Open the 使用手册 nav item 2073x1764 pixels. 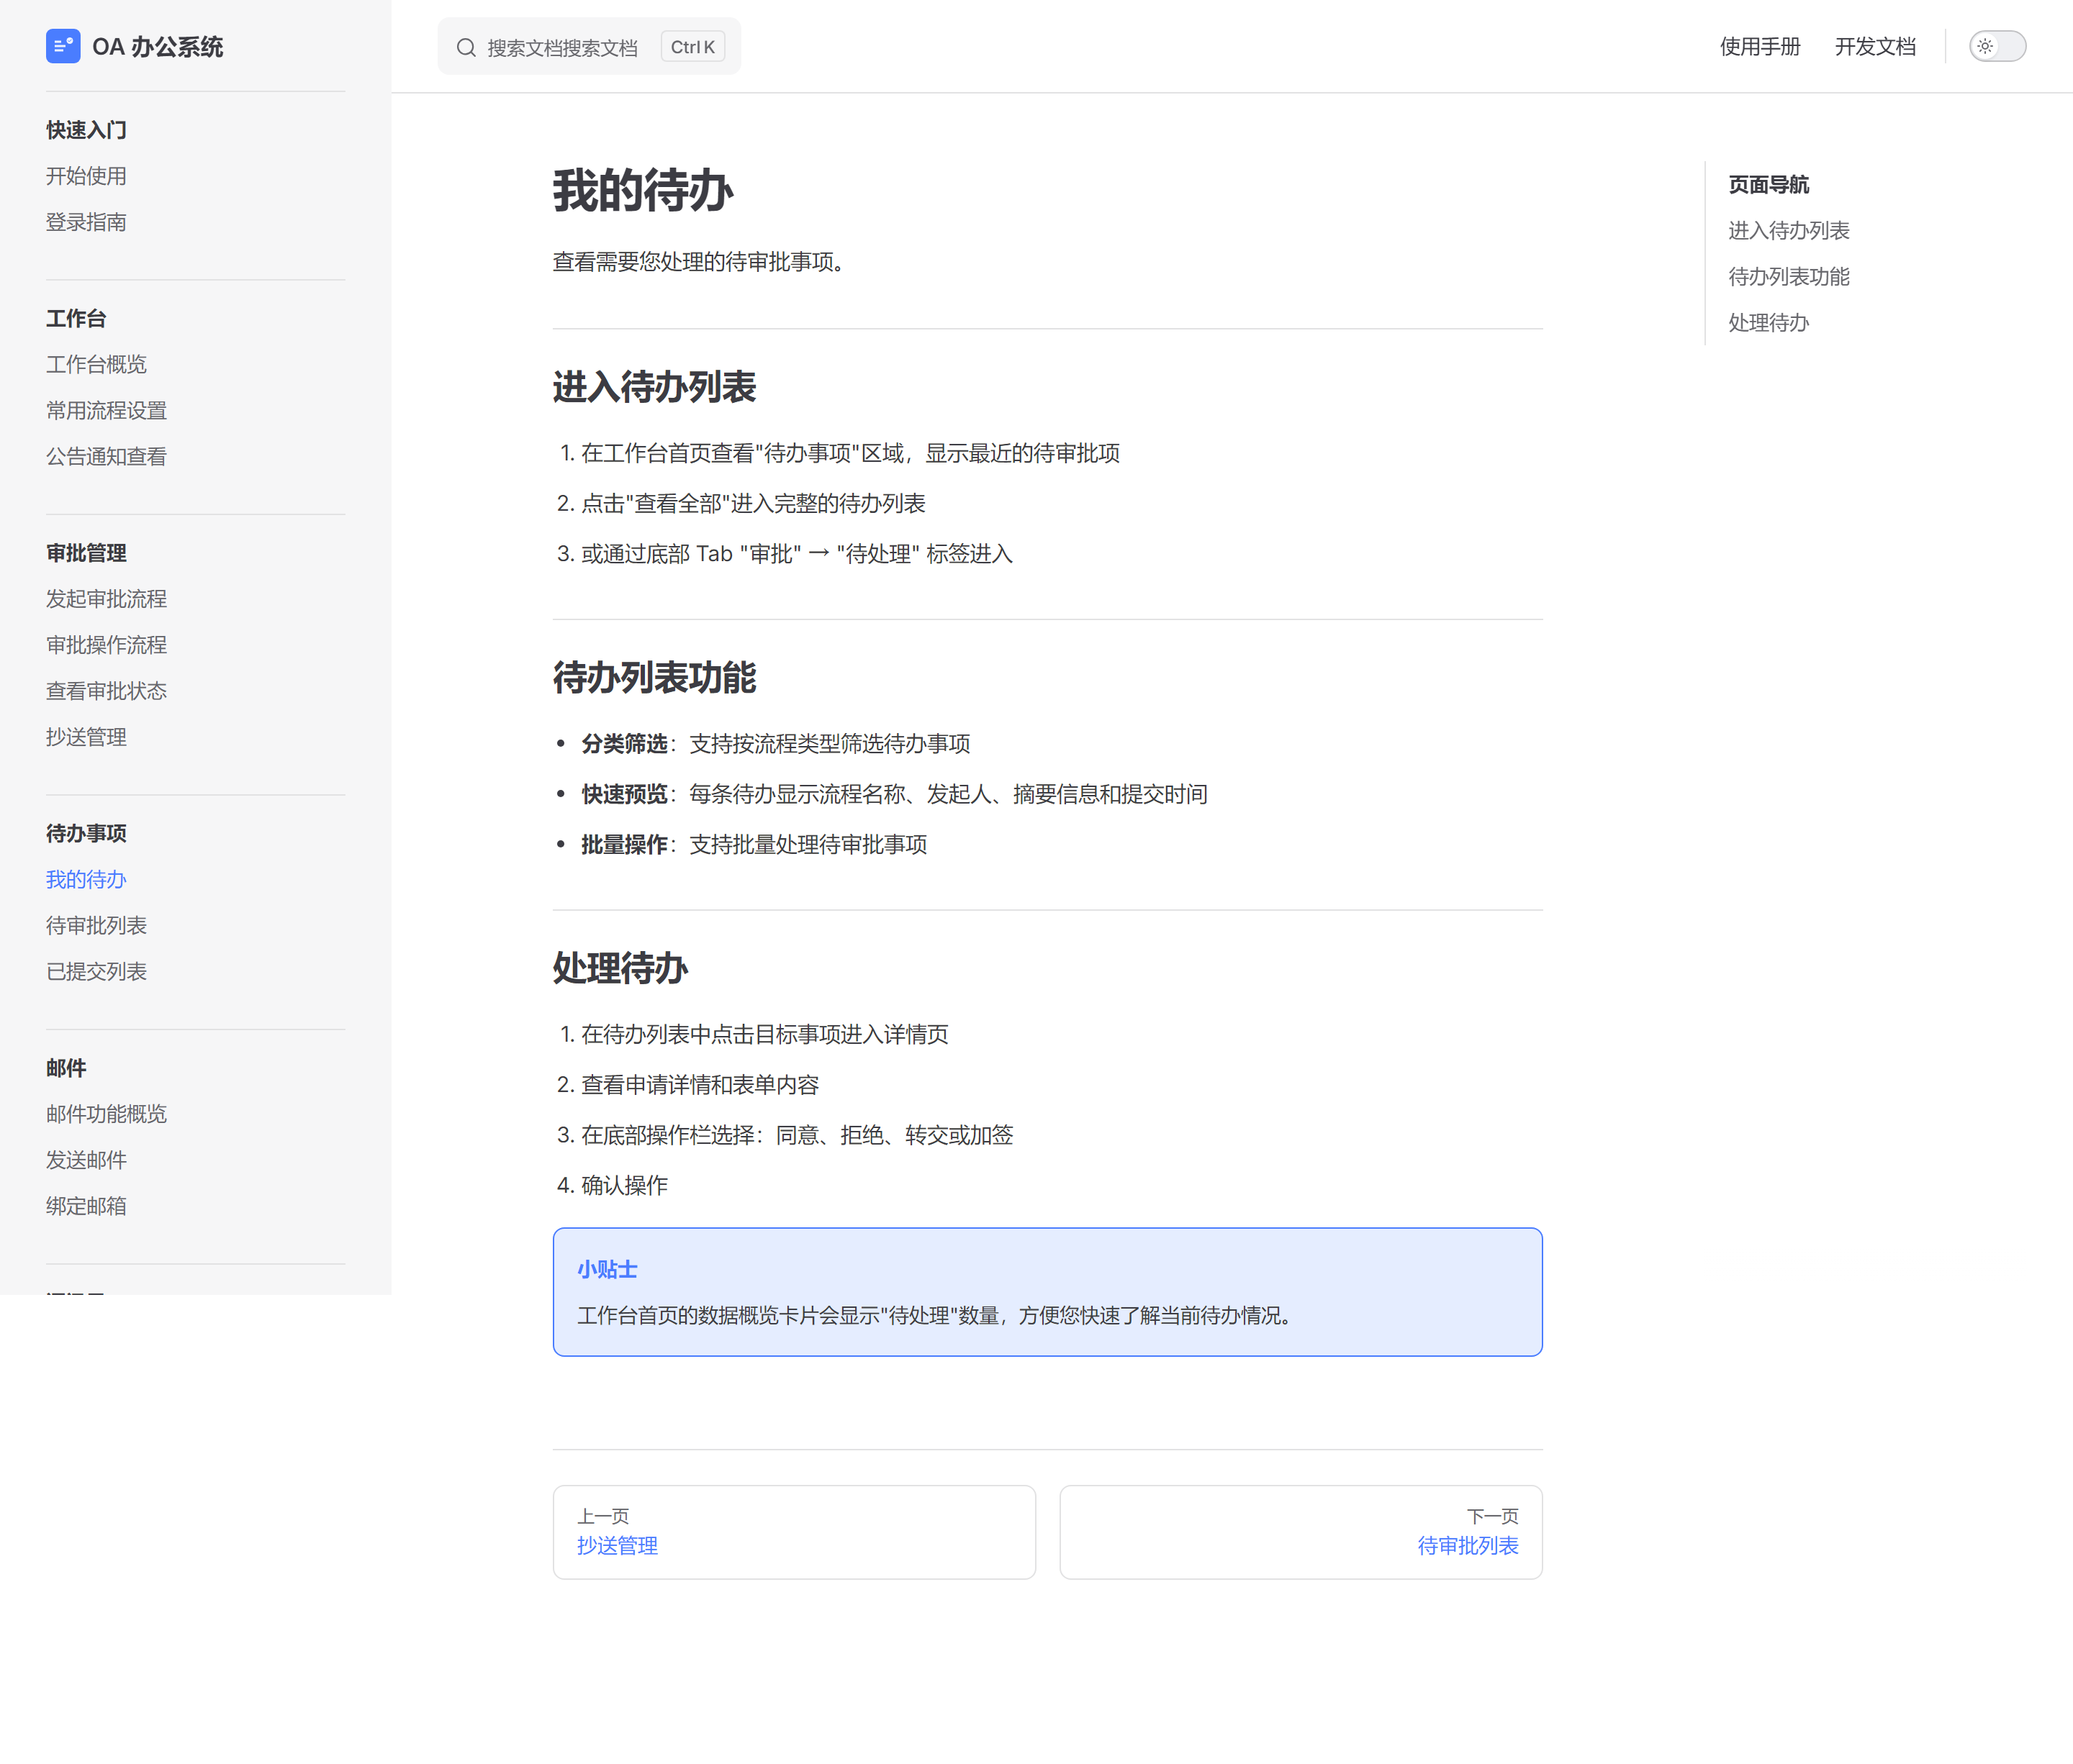click(x=1760, y=46)
